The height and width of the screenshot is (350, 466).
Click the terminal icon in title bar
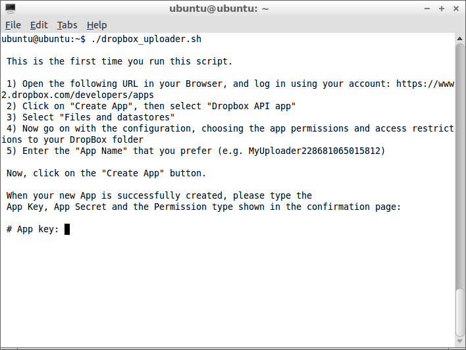11,9
